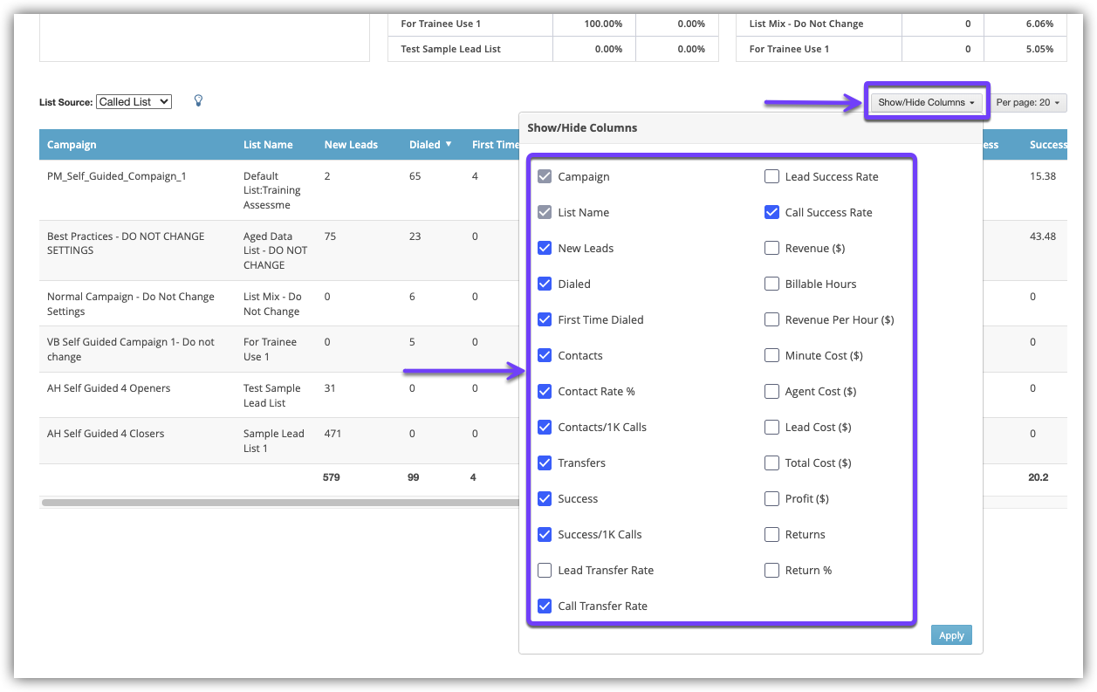Click Show/Hide Columns panel title
The width and height of the screenshot is (1097, 692).
(582, 127)
